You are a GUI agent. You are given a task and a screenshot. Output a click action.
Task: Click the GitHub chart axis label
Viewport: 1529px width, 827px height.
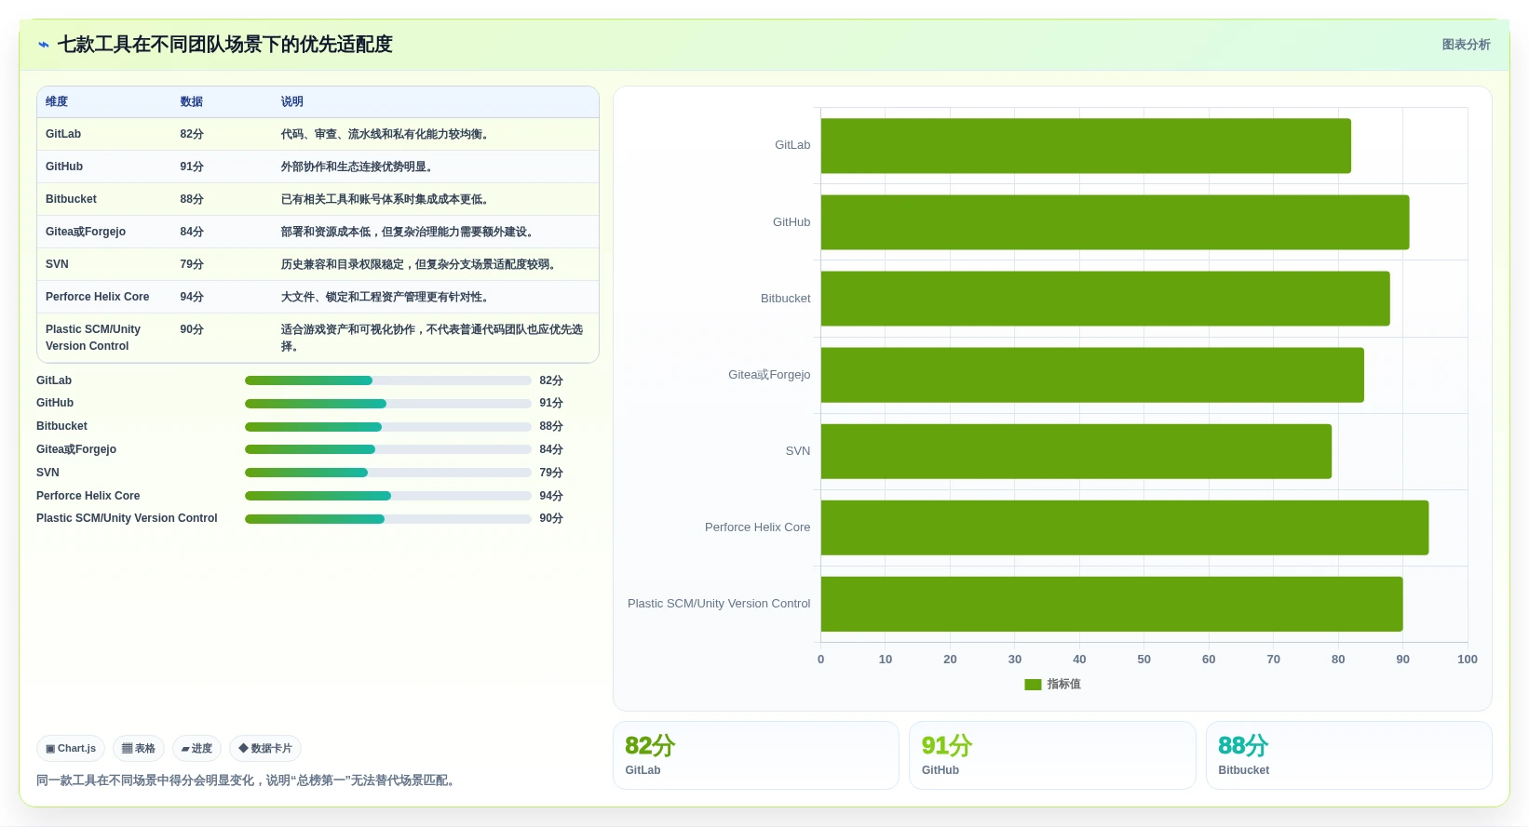(x=792, y=222)
